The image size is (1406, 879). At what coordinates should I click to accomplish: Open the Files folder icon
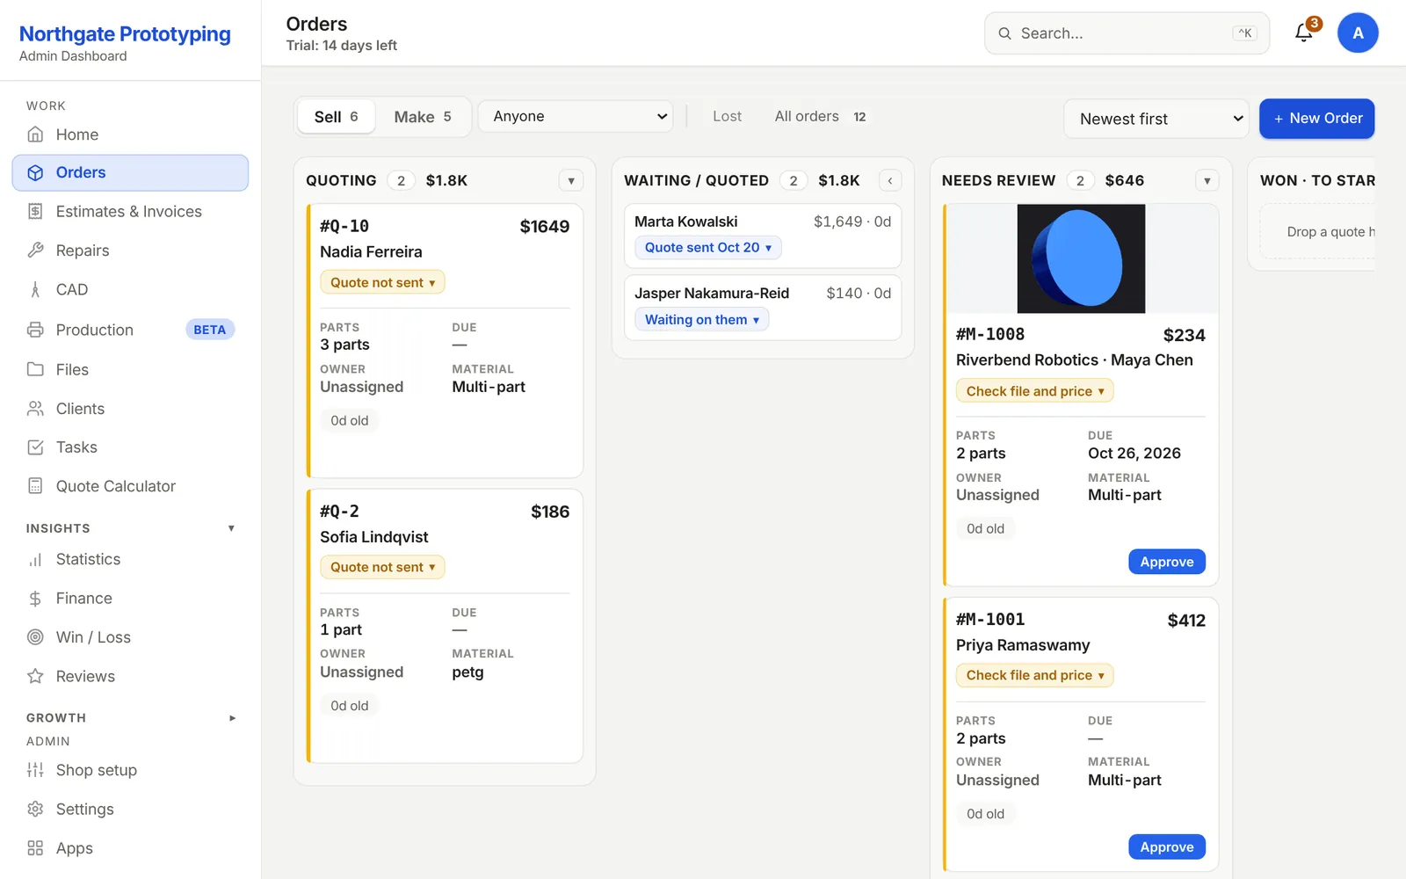tap(35, 369)
